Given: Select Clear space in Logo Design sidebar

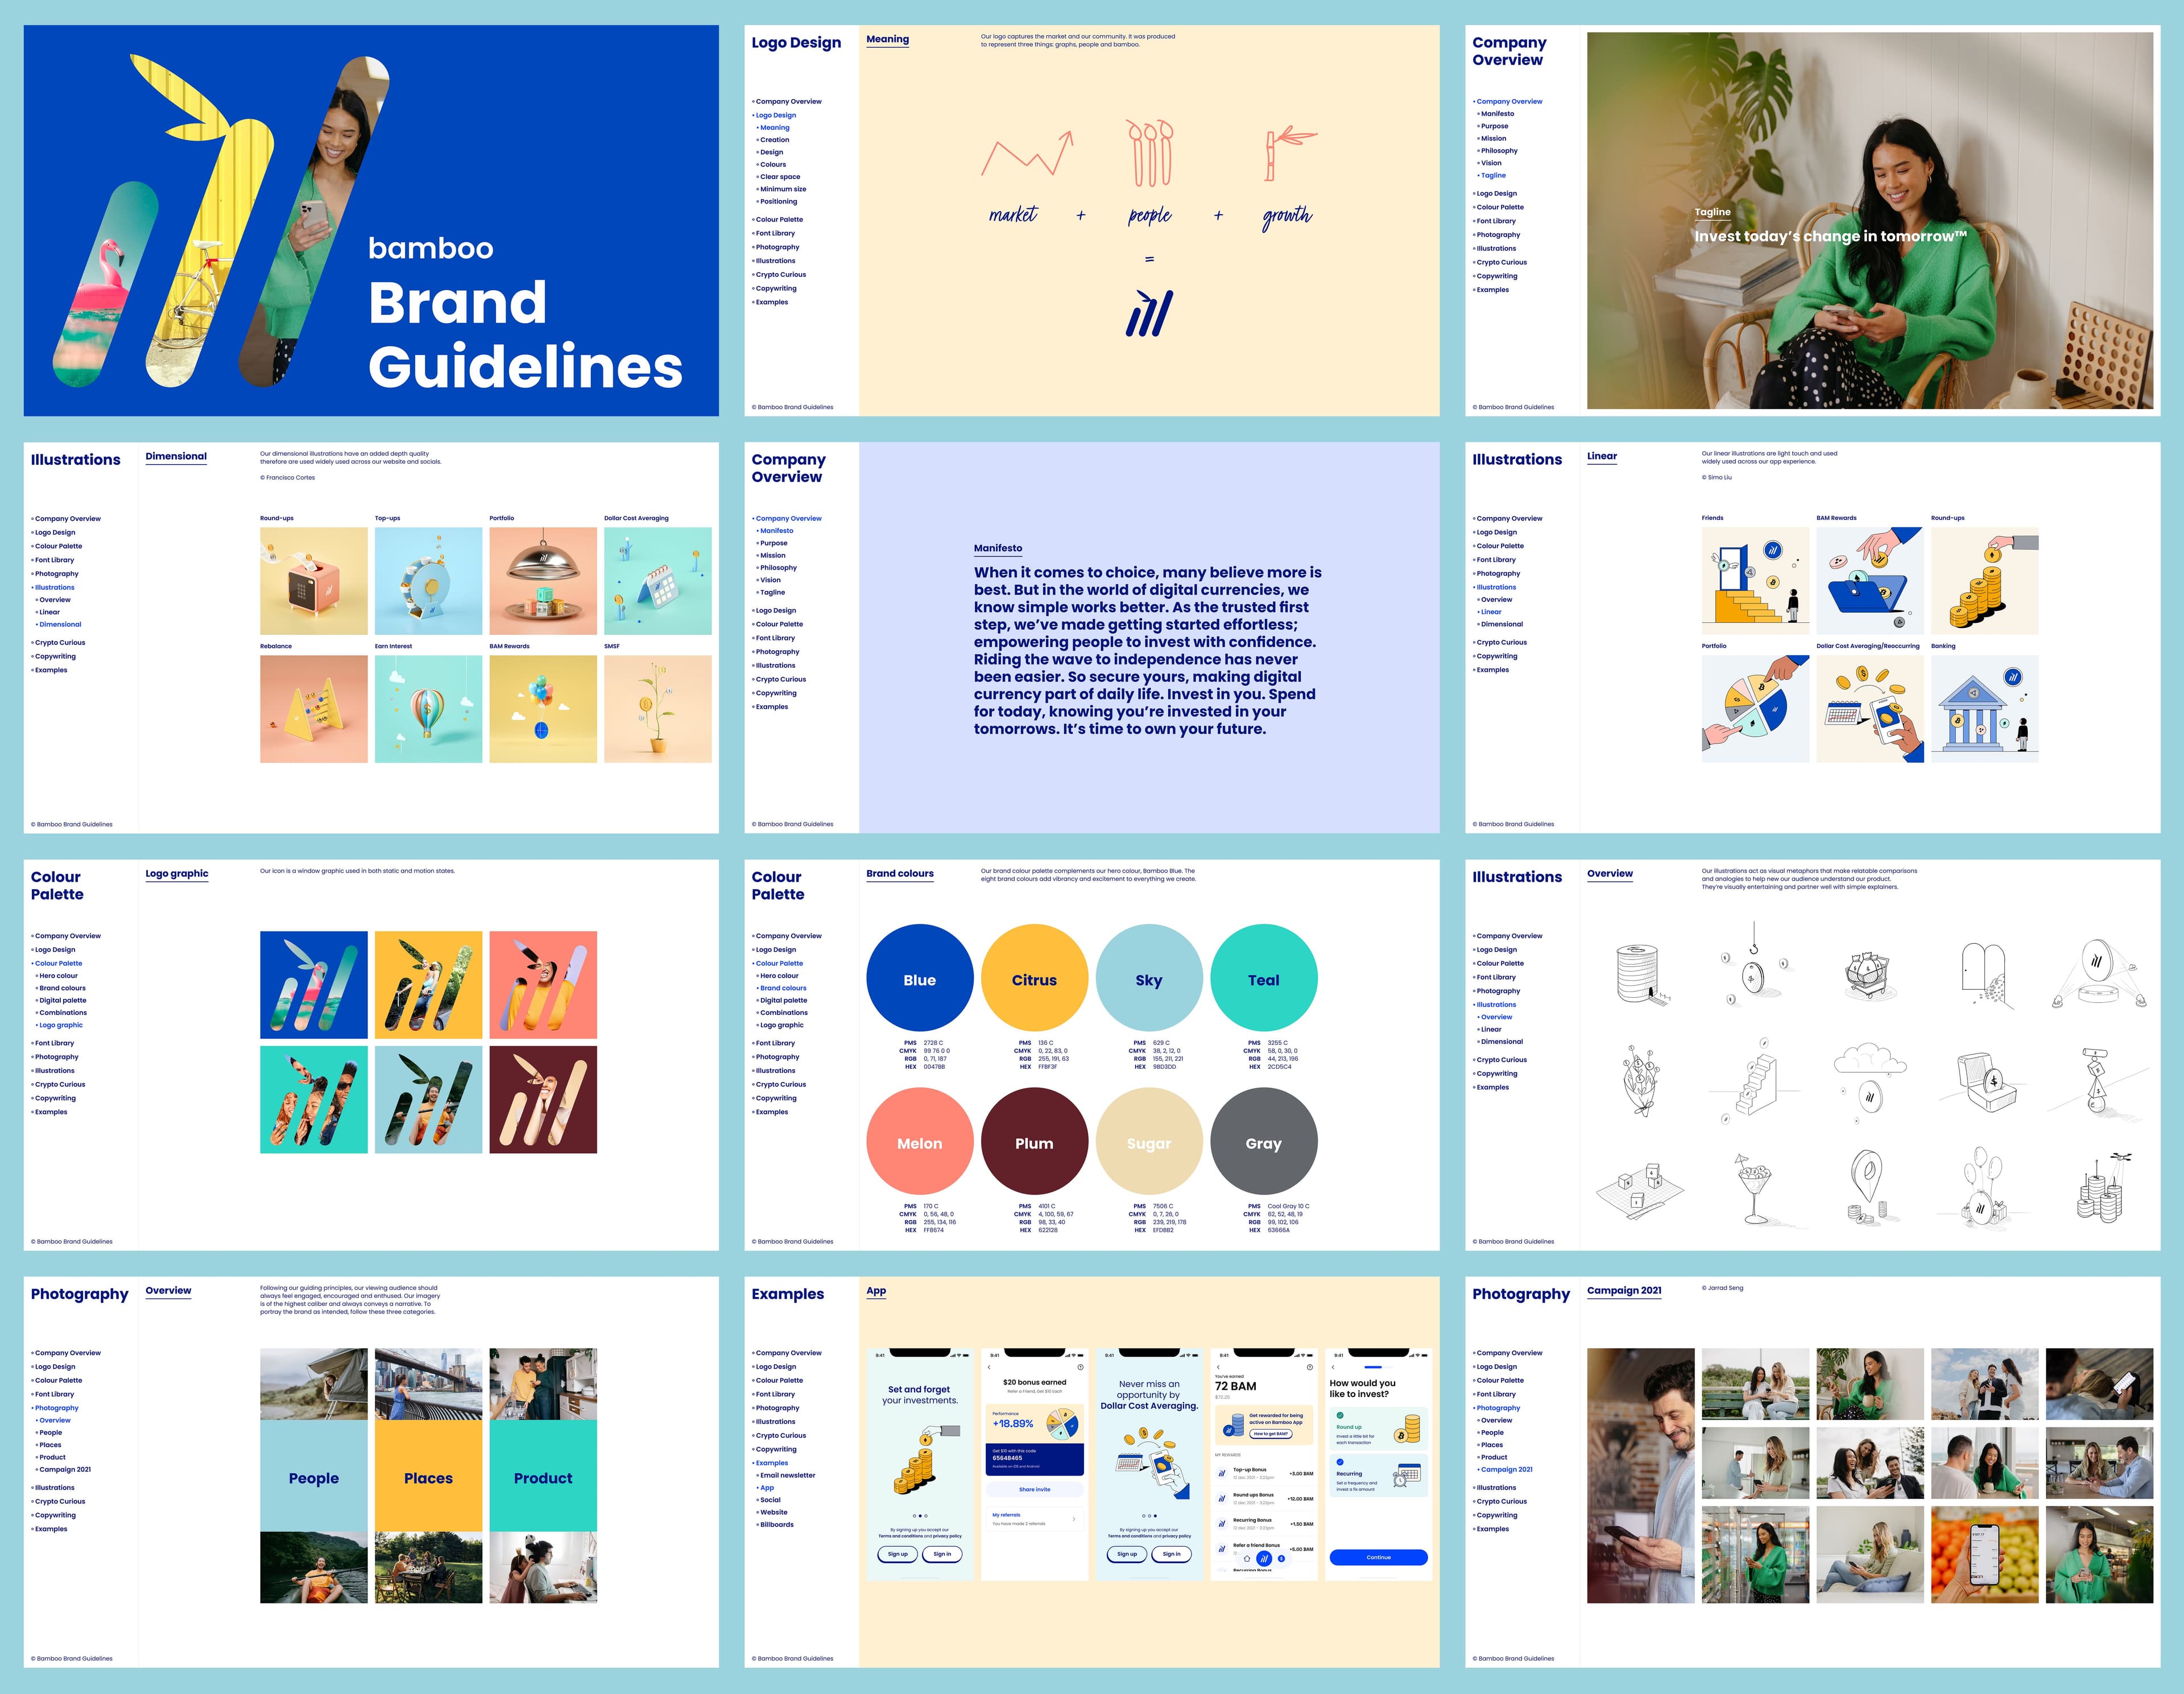Looking at the screenshot, I should pos(779,177).
